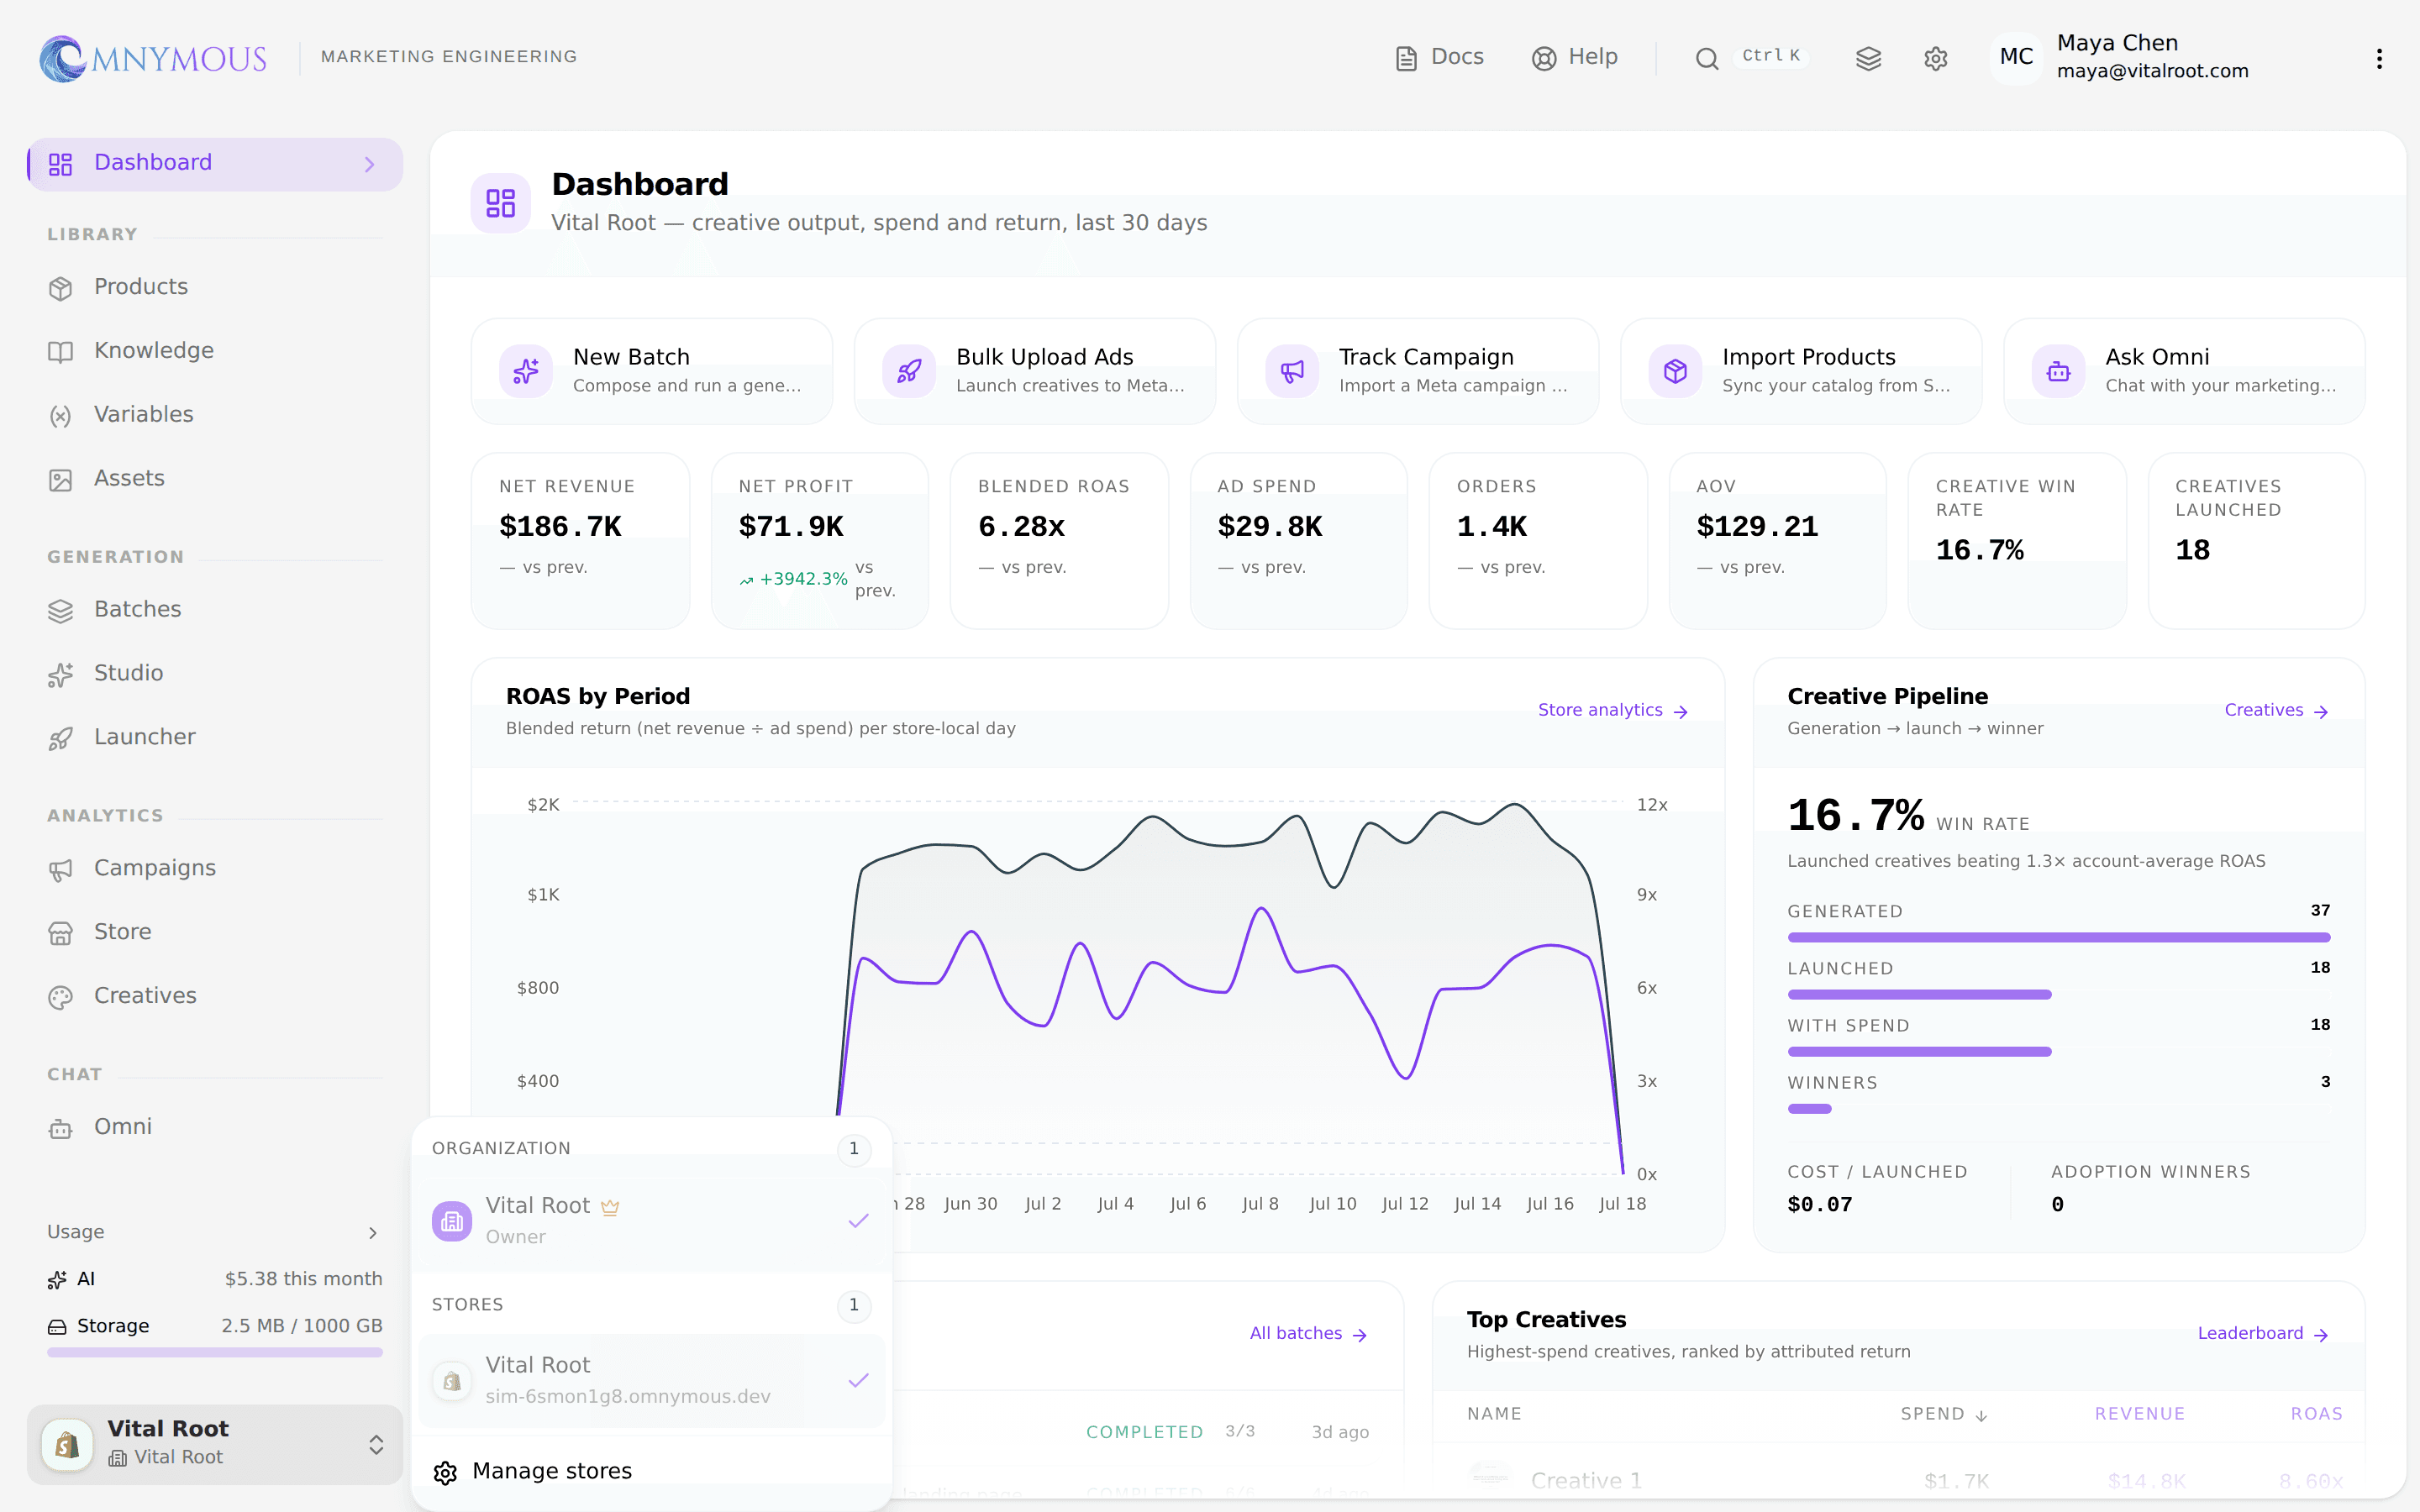The height and width of the screenshot is (1512, 2420).
Task: Expand the Usage section chevron
Action: point(373,1232)
